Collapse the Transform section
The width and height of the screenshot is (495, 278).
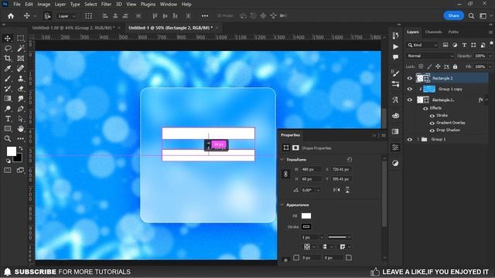pos(282,160)
